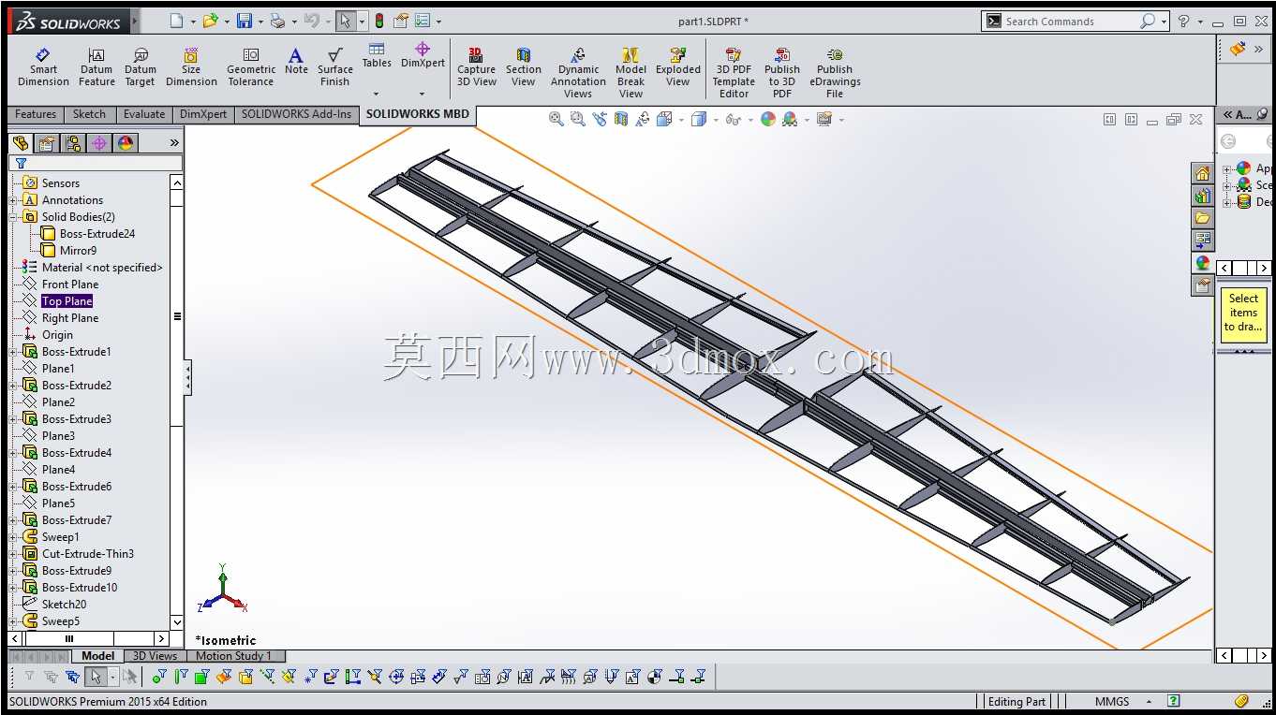Click the Edit Appearance color ball icon

coord(768,119)
